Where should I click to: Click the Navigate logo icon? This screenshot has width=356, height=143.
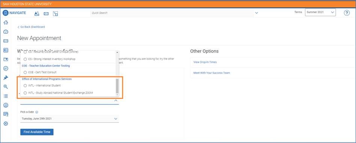click(x=6, y=13)
